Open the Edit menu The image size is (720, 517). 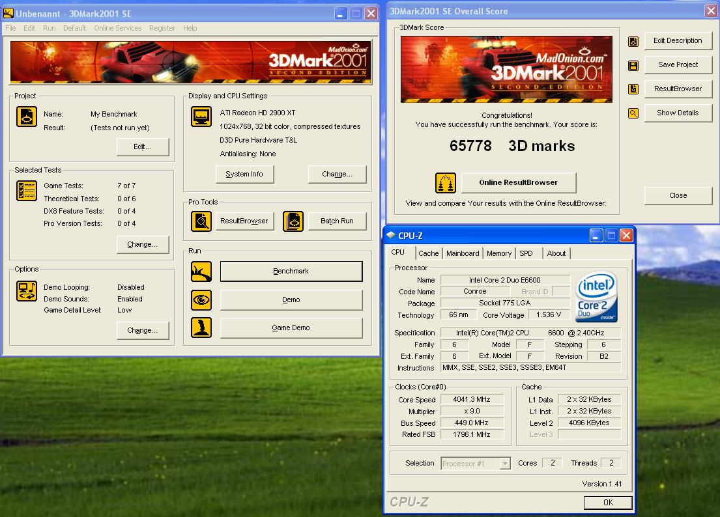29,28
